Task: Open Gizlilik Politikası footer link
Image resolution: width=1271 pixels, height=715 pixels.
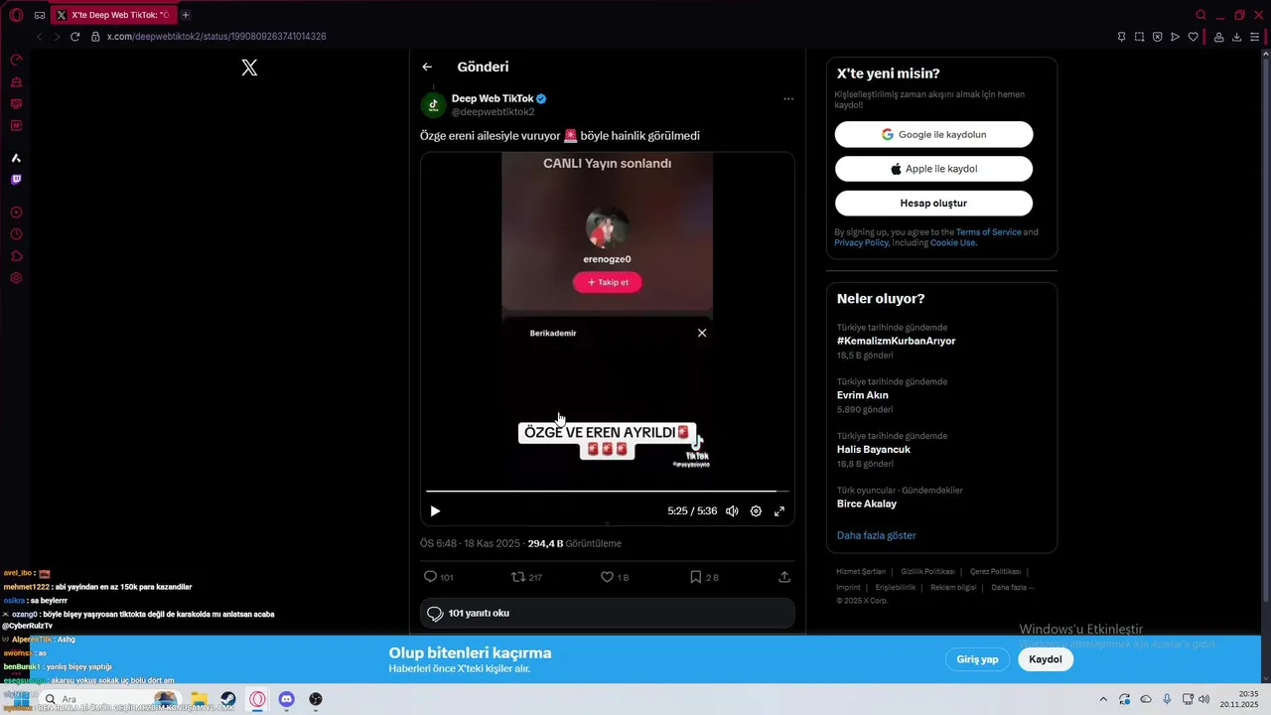Action: [x=927, y=572]
